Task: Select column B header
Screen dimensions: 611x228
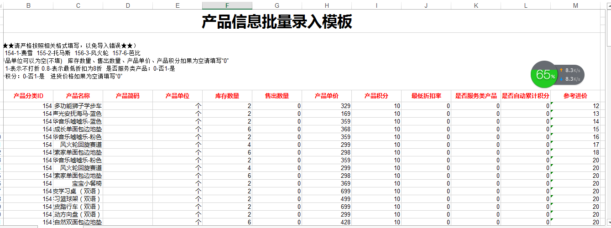Action: pyautogui.click(x=28, y=5)
